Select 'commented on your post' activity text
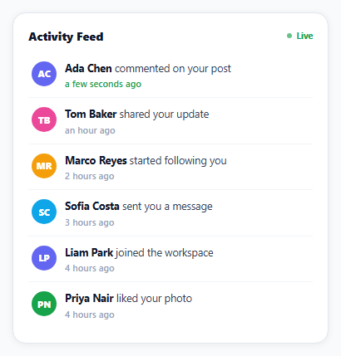341x356 pixels. (173, 69)
